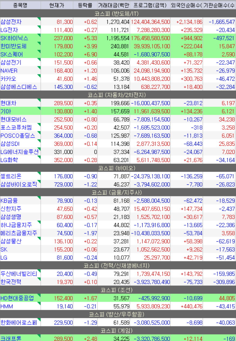Click the 삼성에스디에스 stock name
Screen dimensions: 236x341
click(19, 87)
